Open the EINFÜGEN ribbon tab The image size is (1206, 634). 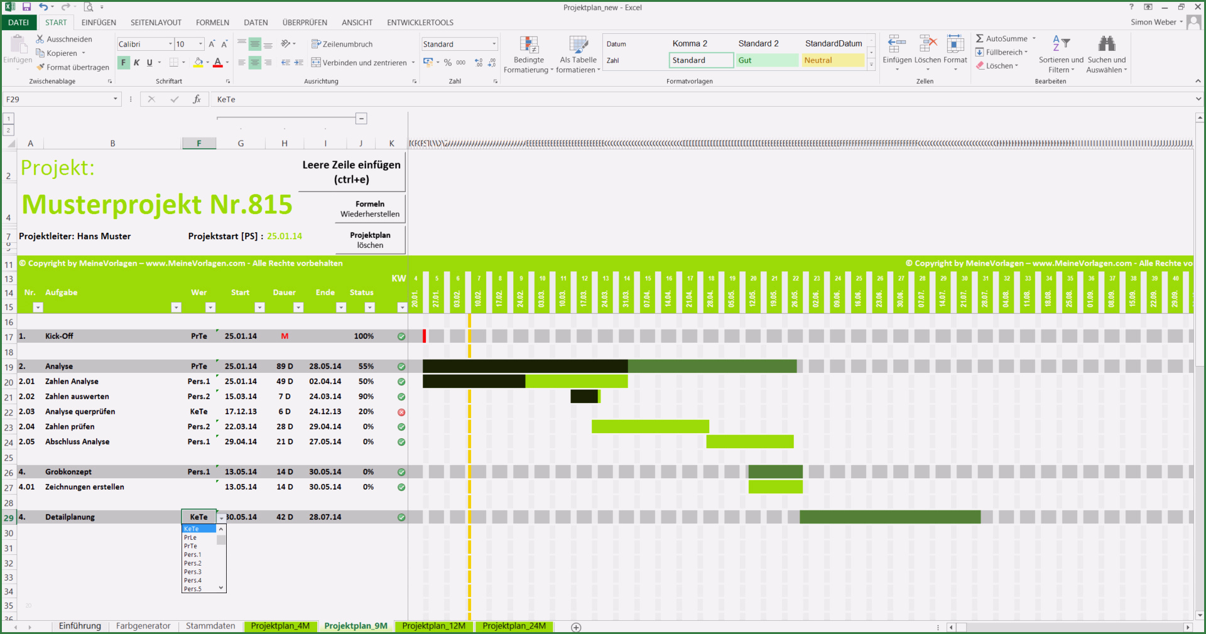pyautogui.click(x=99, y=23)
